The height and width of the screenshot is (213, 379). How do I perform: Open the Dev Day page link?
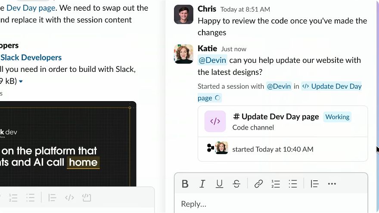pyautogui.click(x=31, y=8)
